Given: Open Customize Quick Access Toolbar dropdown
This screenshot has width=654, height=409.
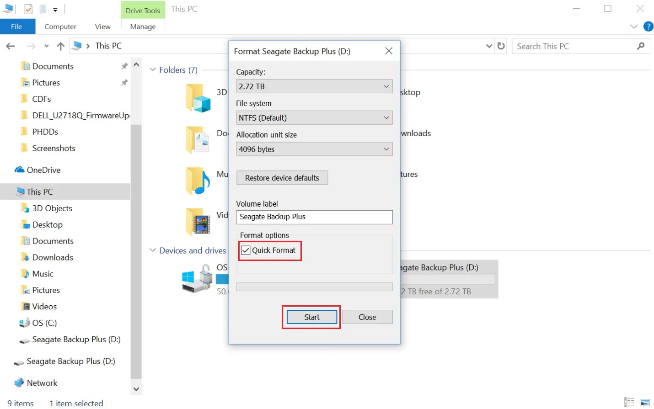Looking at the screenshot, I should click(x=55, y=10).
